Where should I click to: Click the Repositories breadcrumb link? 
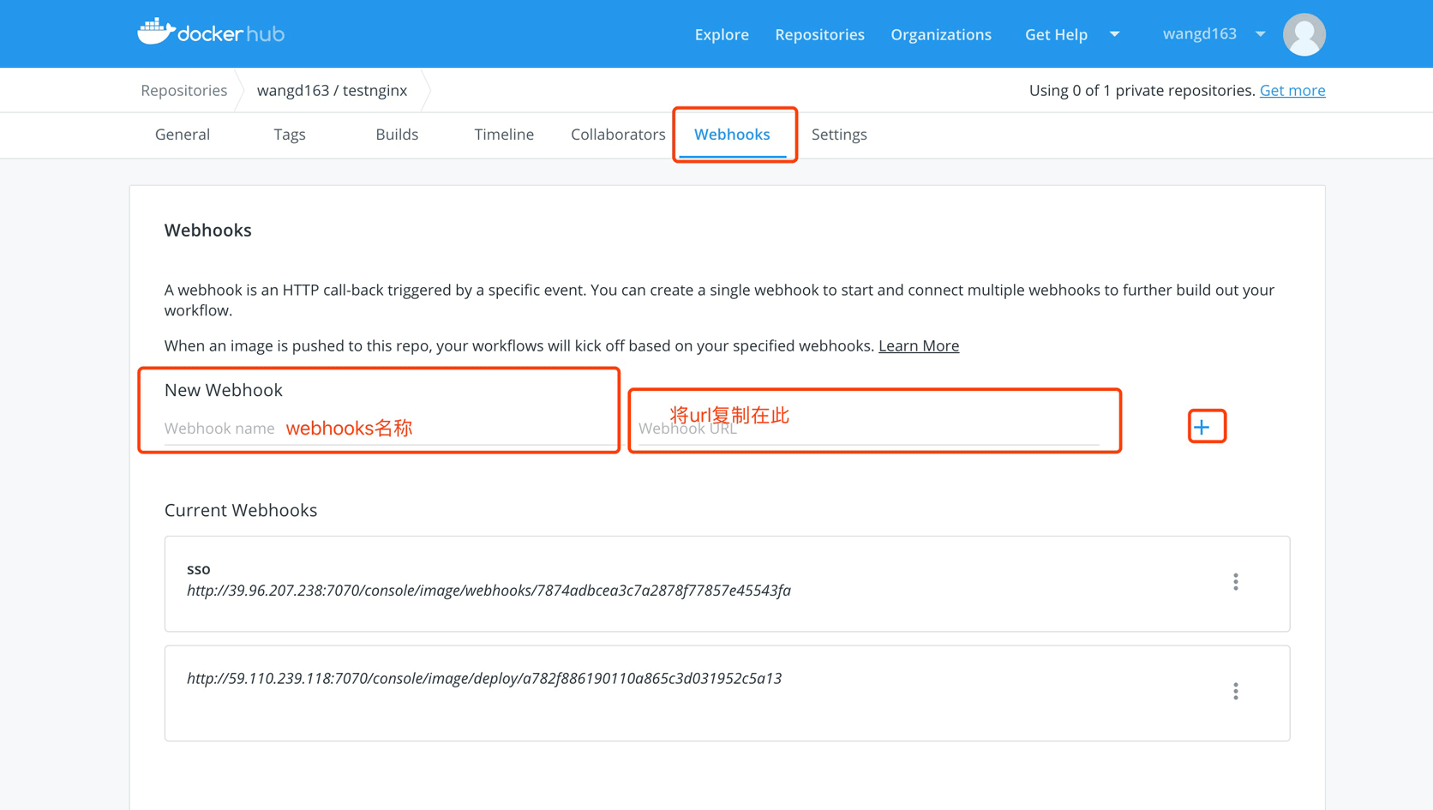coord(184,90)
